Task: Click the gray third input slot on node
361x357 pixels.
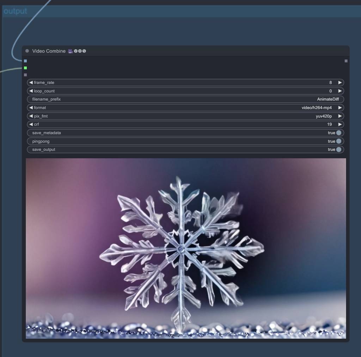Action: (25, 75)
